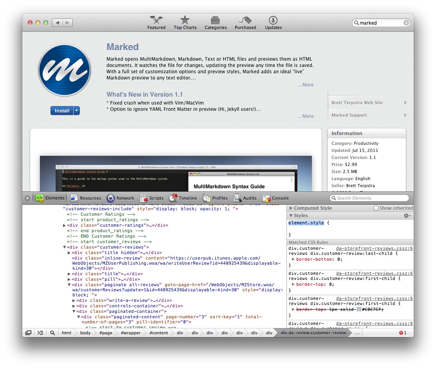The height and width of the screenshot is (368, 436).
Task: Expand the customer-ratings div node
Action: [x=65, y=225]
